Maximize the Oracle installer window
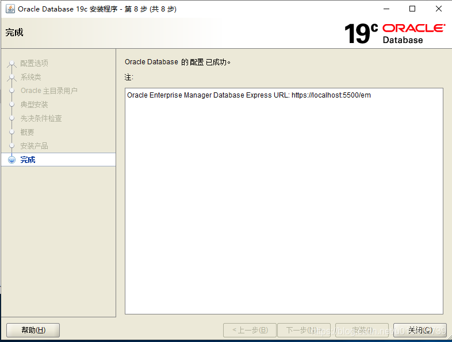This screenshot has width=452, height=342. (x=412, y=9)
